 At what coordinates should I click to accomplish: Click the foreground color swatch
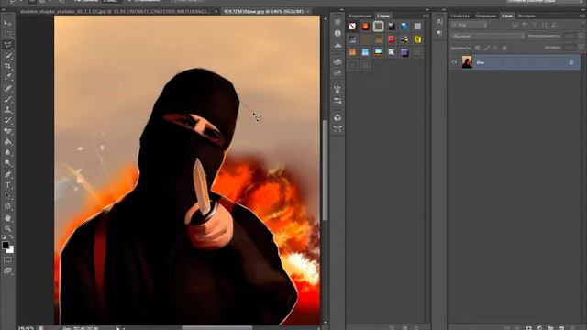tap(6, 245)
